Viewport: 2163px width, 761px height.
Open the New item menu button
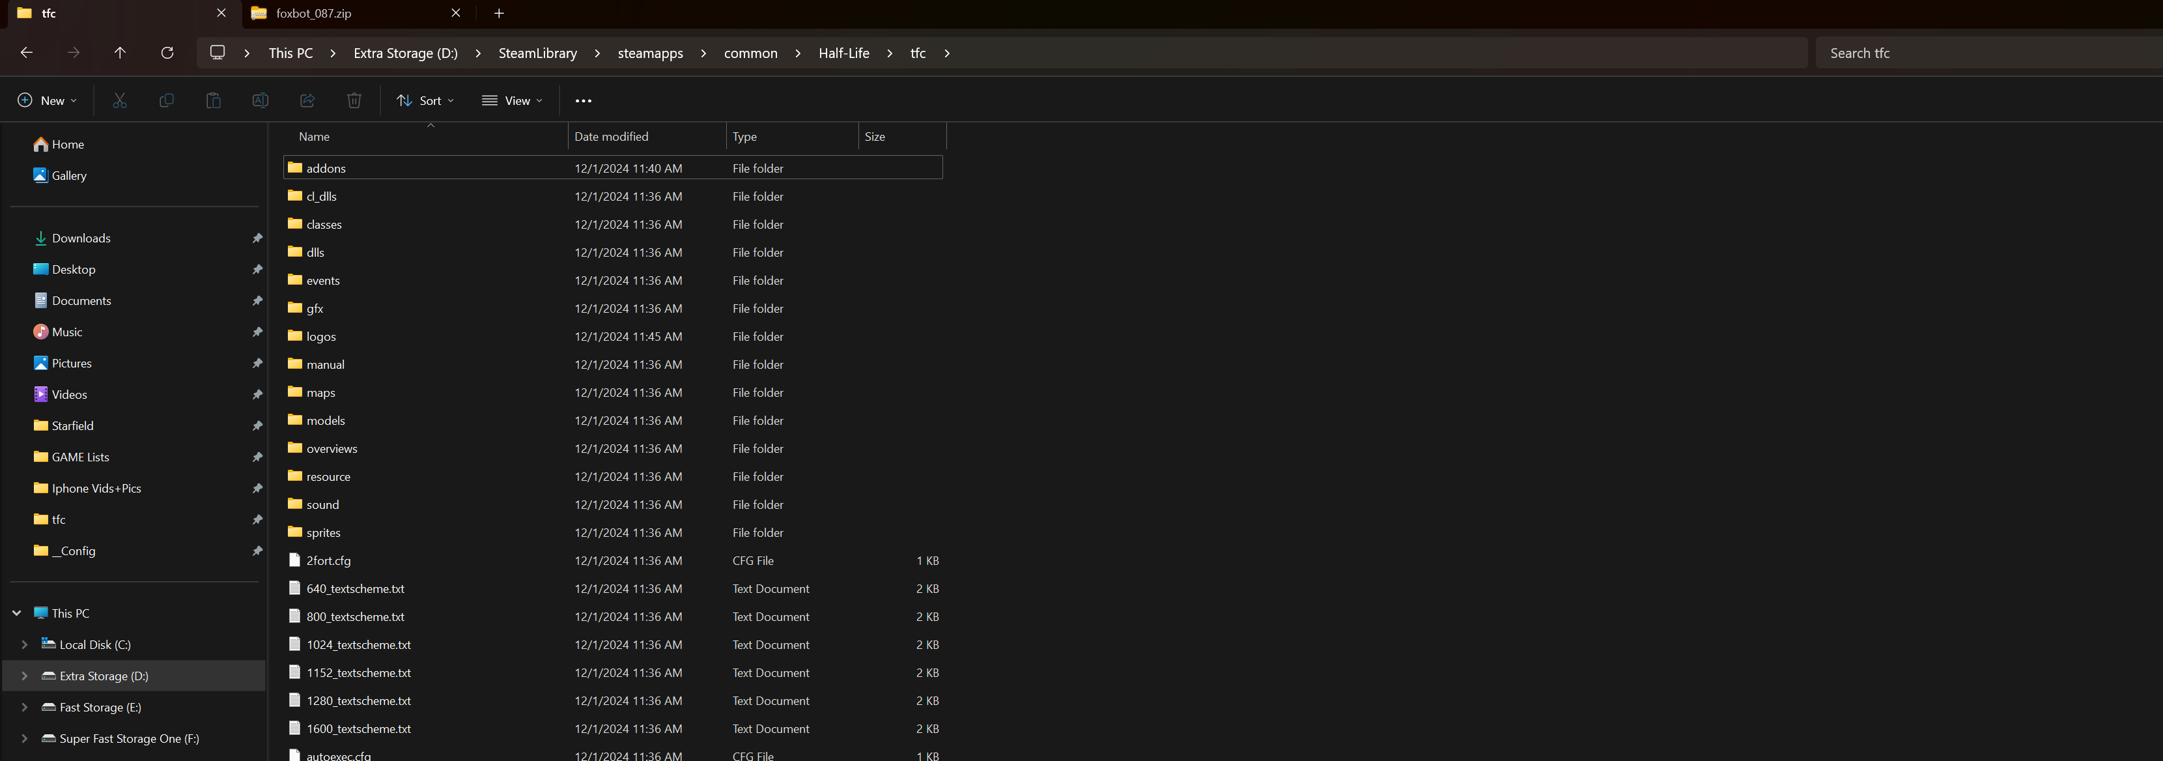click(x=47, y=101)
